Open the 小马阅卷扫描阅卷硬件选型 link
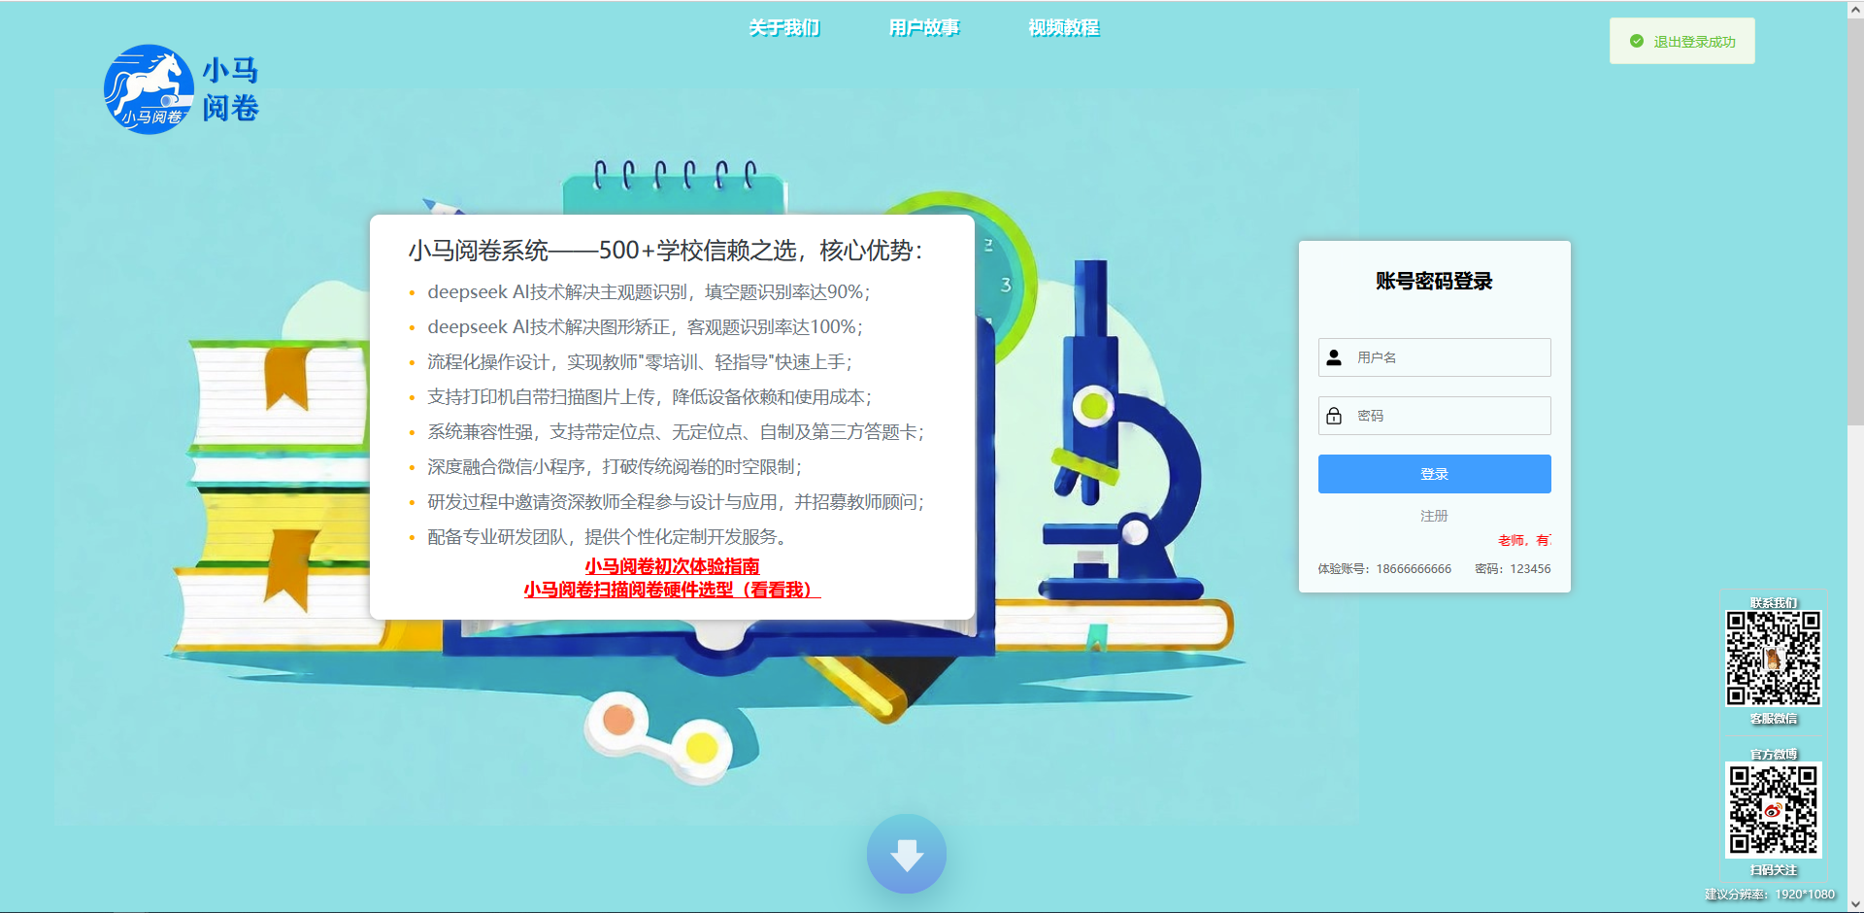Viewport: 1864px width, 913px height. (672, 590)
